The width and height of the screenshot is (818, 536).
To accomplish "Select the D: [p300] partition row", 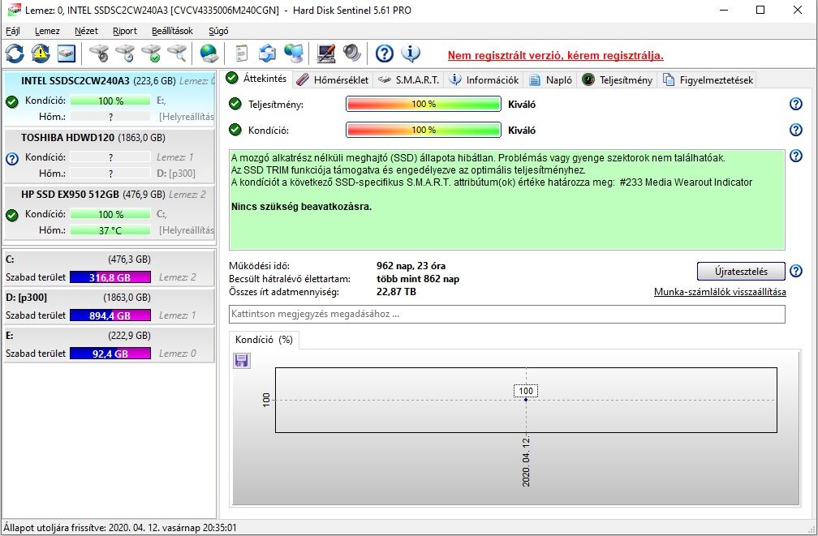I will (x=109, y=307).
